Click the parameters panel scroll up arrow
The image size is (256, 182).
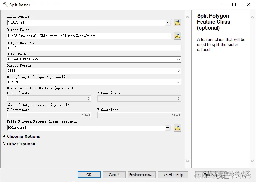187,17
